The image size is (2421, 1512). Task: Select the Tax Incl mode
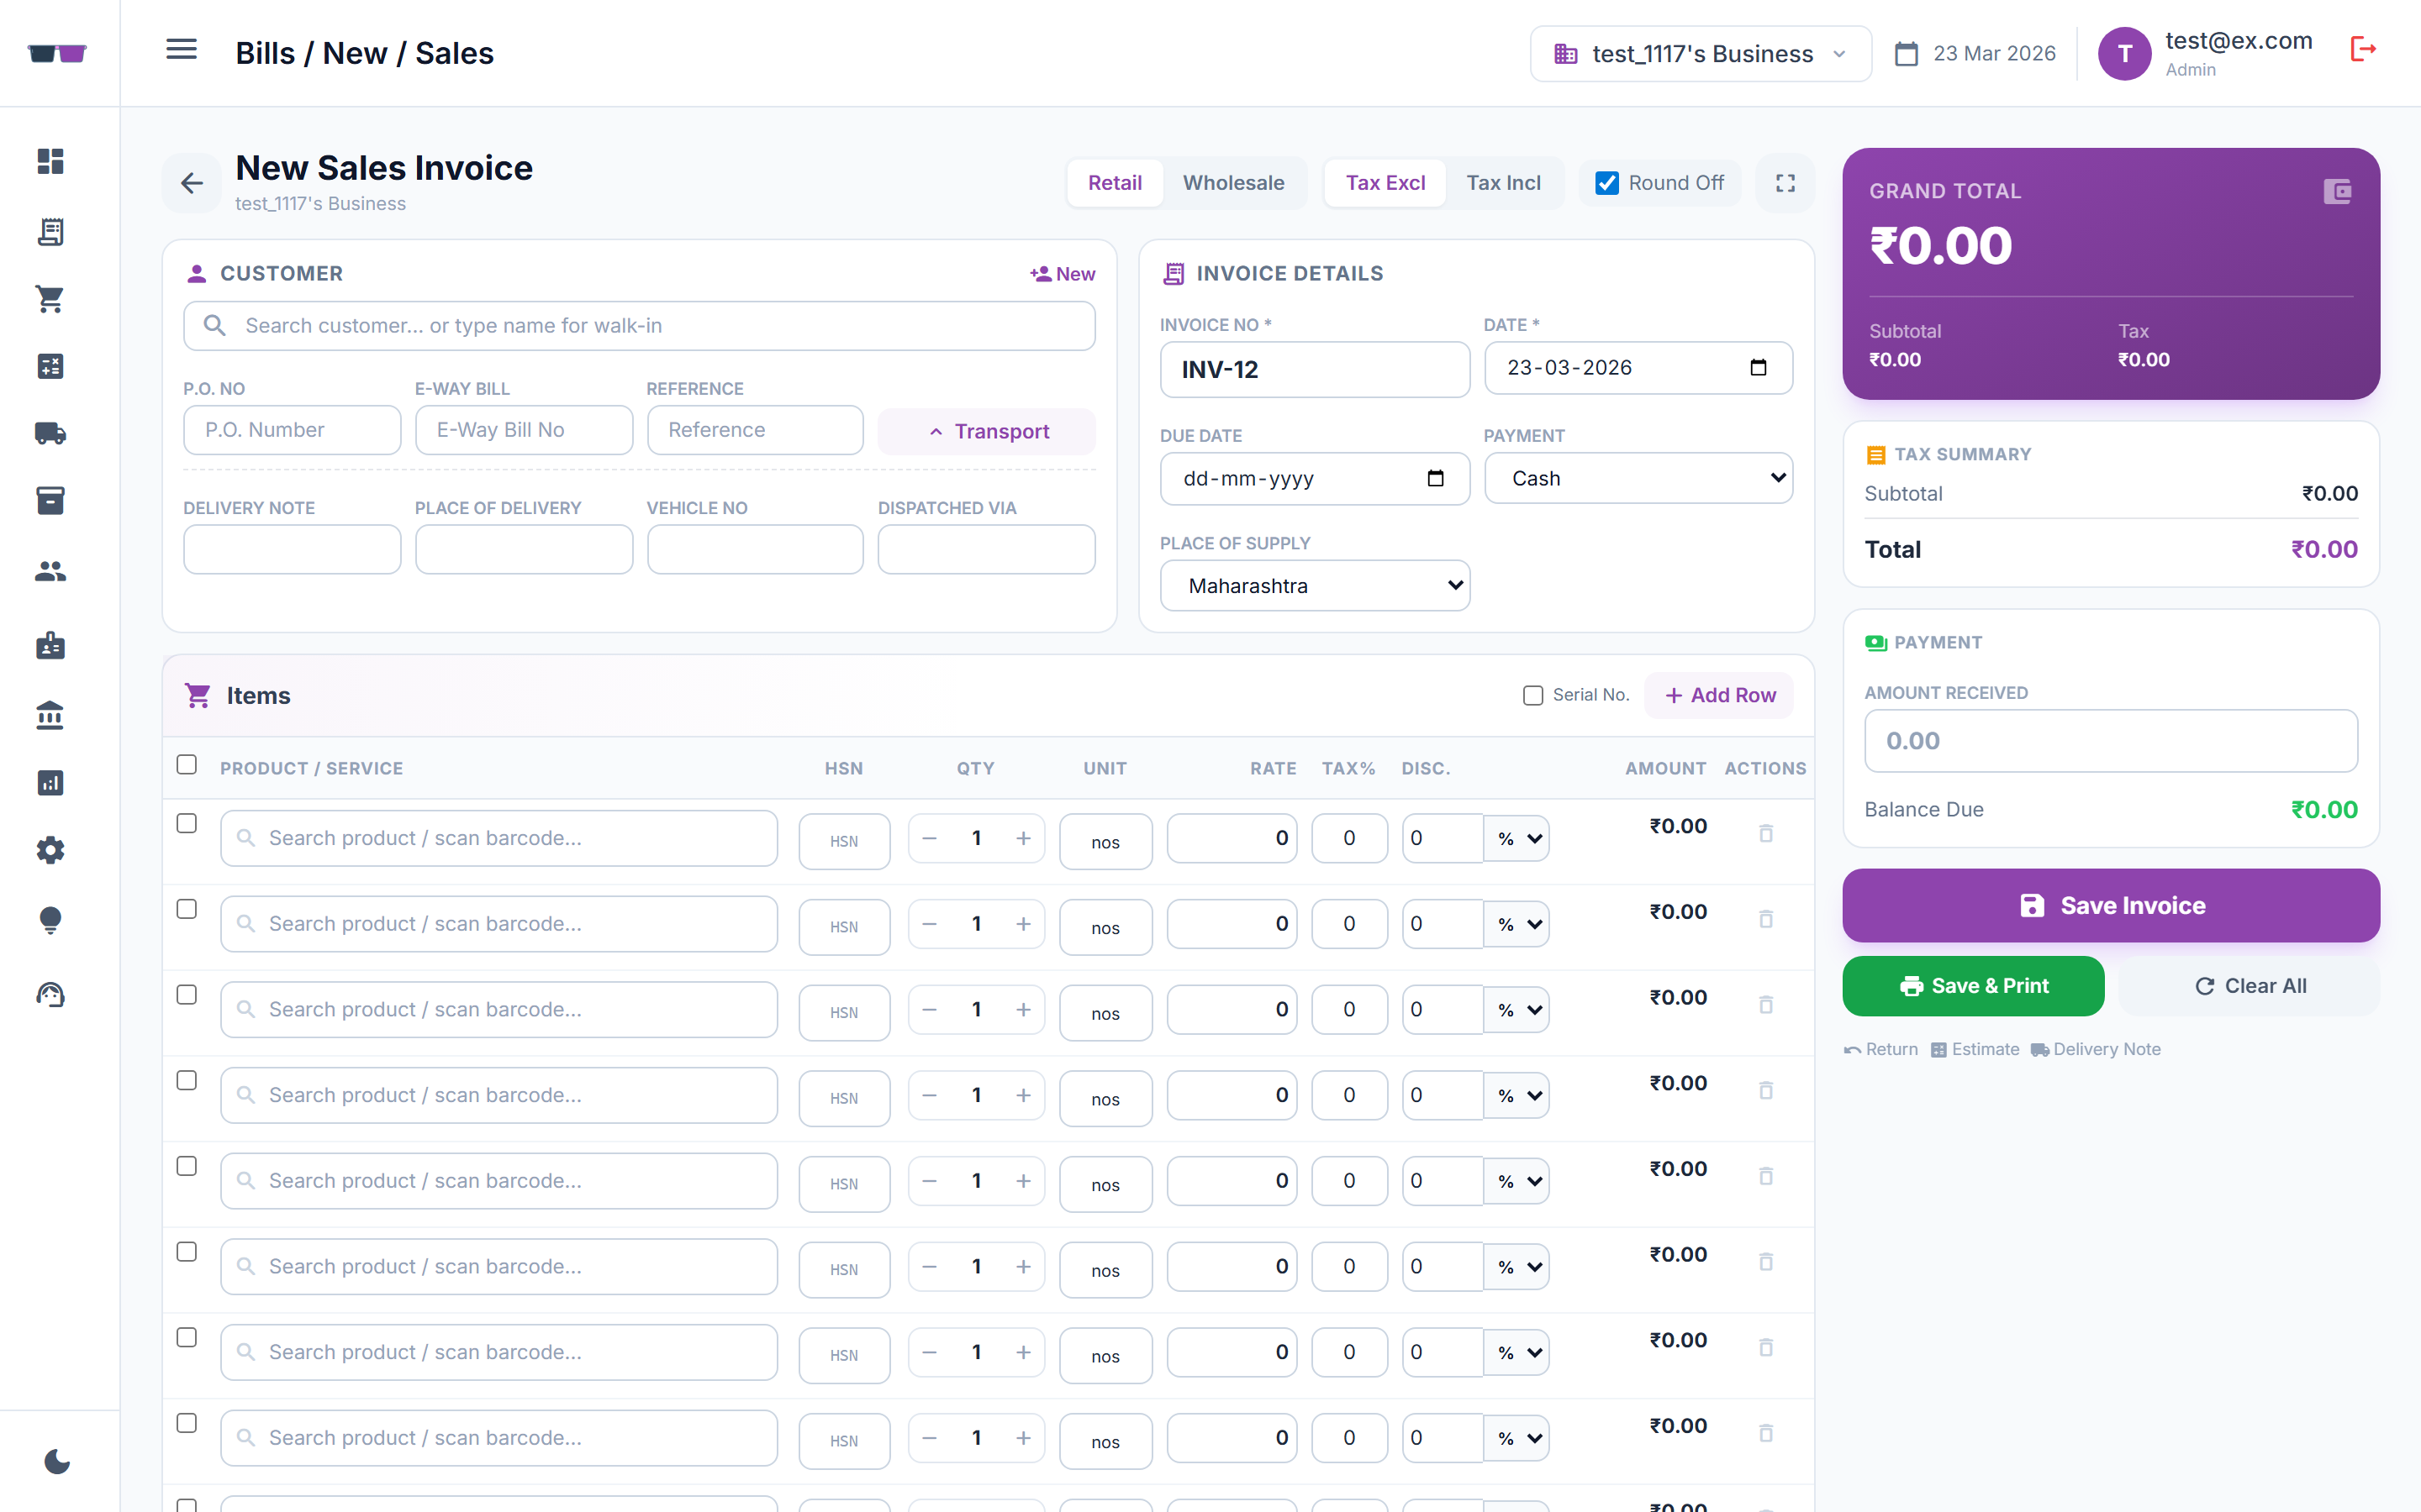click(x=1504, y=182)
